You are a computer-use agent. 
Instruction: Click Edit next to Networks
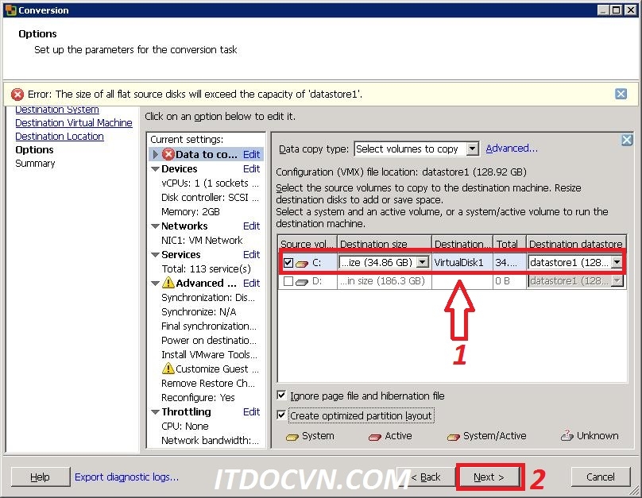251,226
